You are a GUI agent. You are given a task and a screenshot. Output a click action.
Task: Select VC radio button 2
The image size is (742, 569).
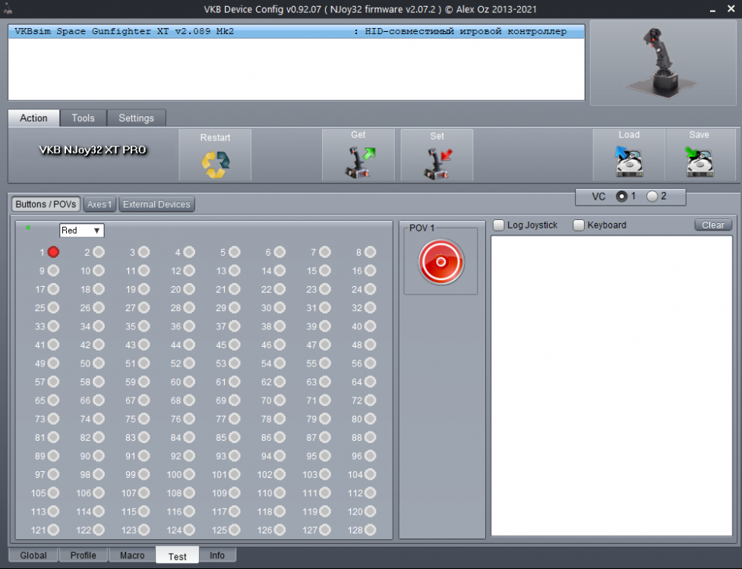click(652, 196)
